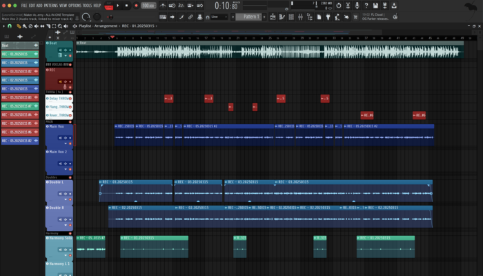483x276 pixels.
Task: Click the Pattern 1 selector button
Action: pyautogui.click(x=248, y=17)
